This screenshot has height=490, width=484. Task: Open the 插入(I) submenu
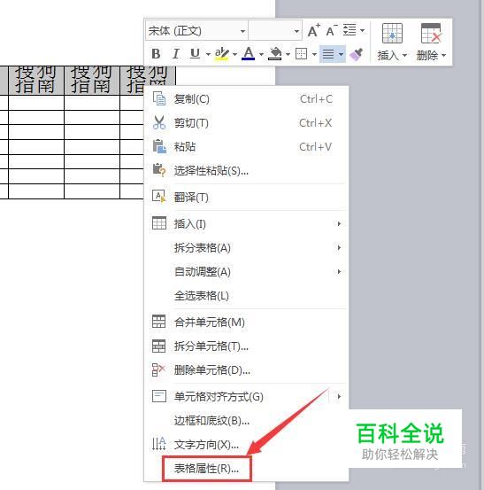246,224
